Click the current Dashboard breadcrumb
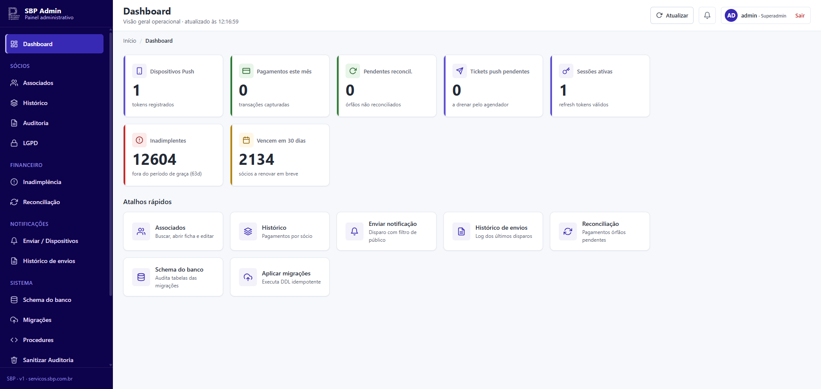Image resolution: width=821 pixels, height=389 pixels. (159, 41)
